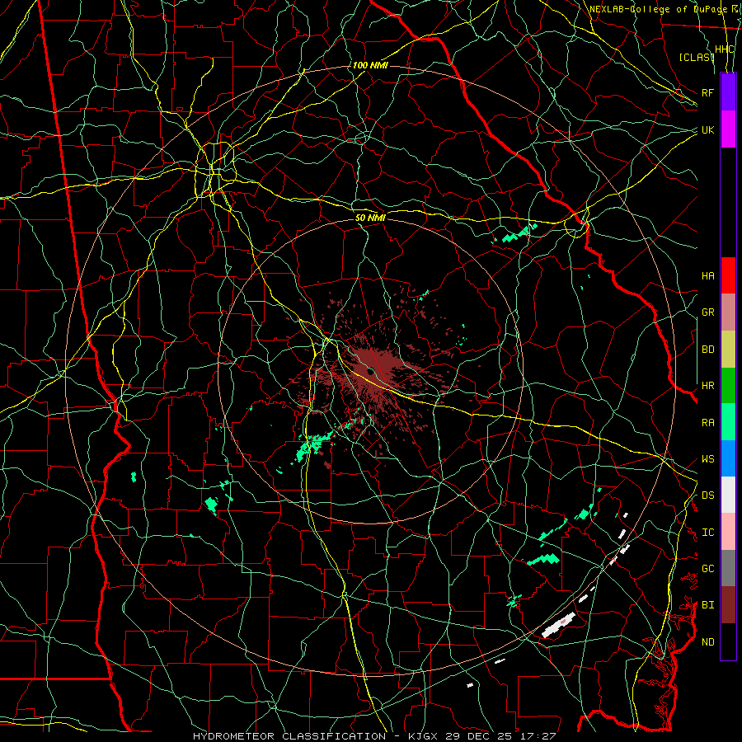Click the RA legend label
This screenshot has width=742, height=742.
click(x=707, y=423)
